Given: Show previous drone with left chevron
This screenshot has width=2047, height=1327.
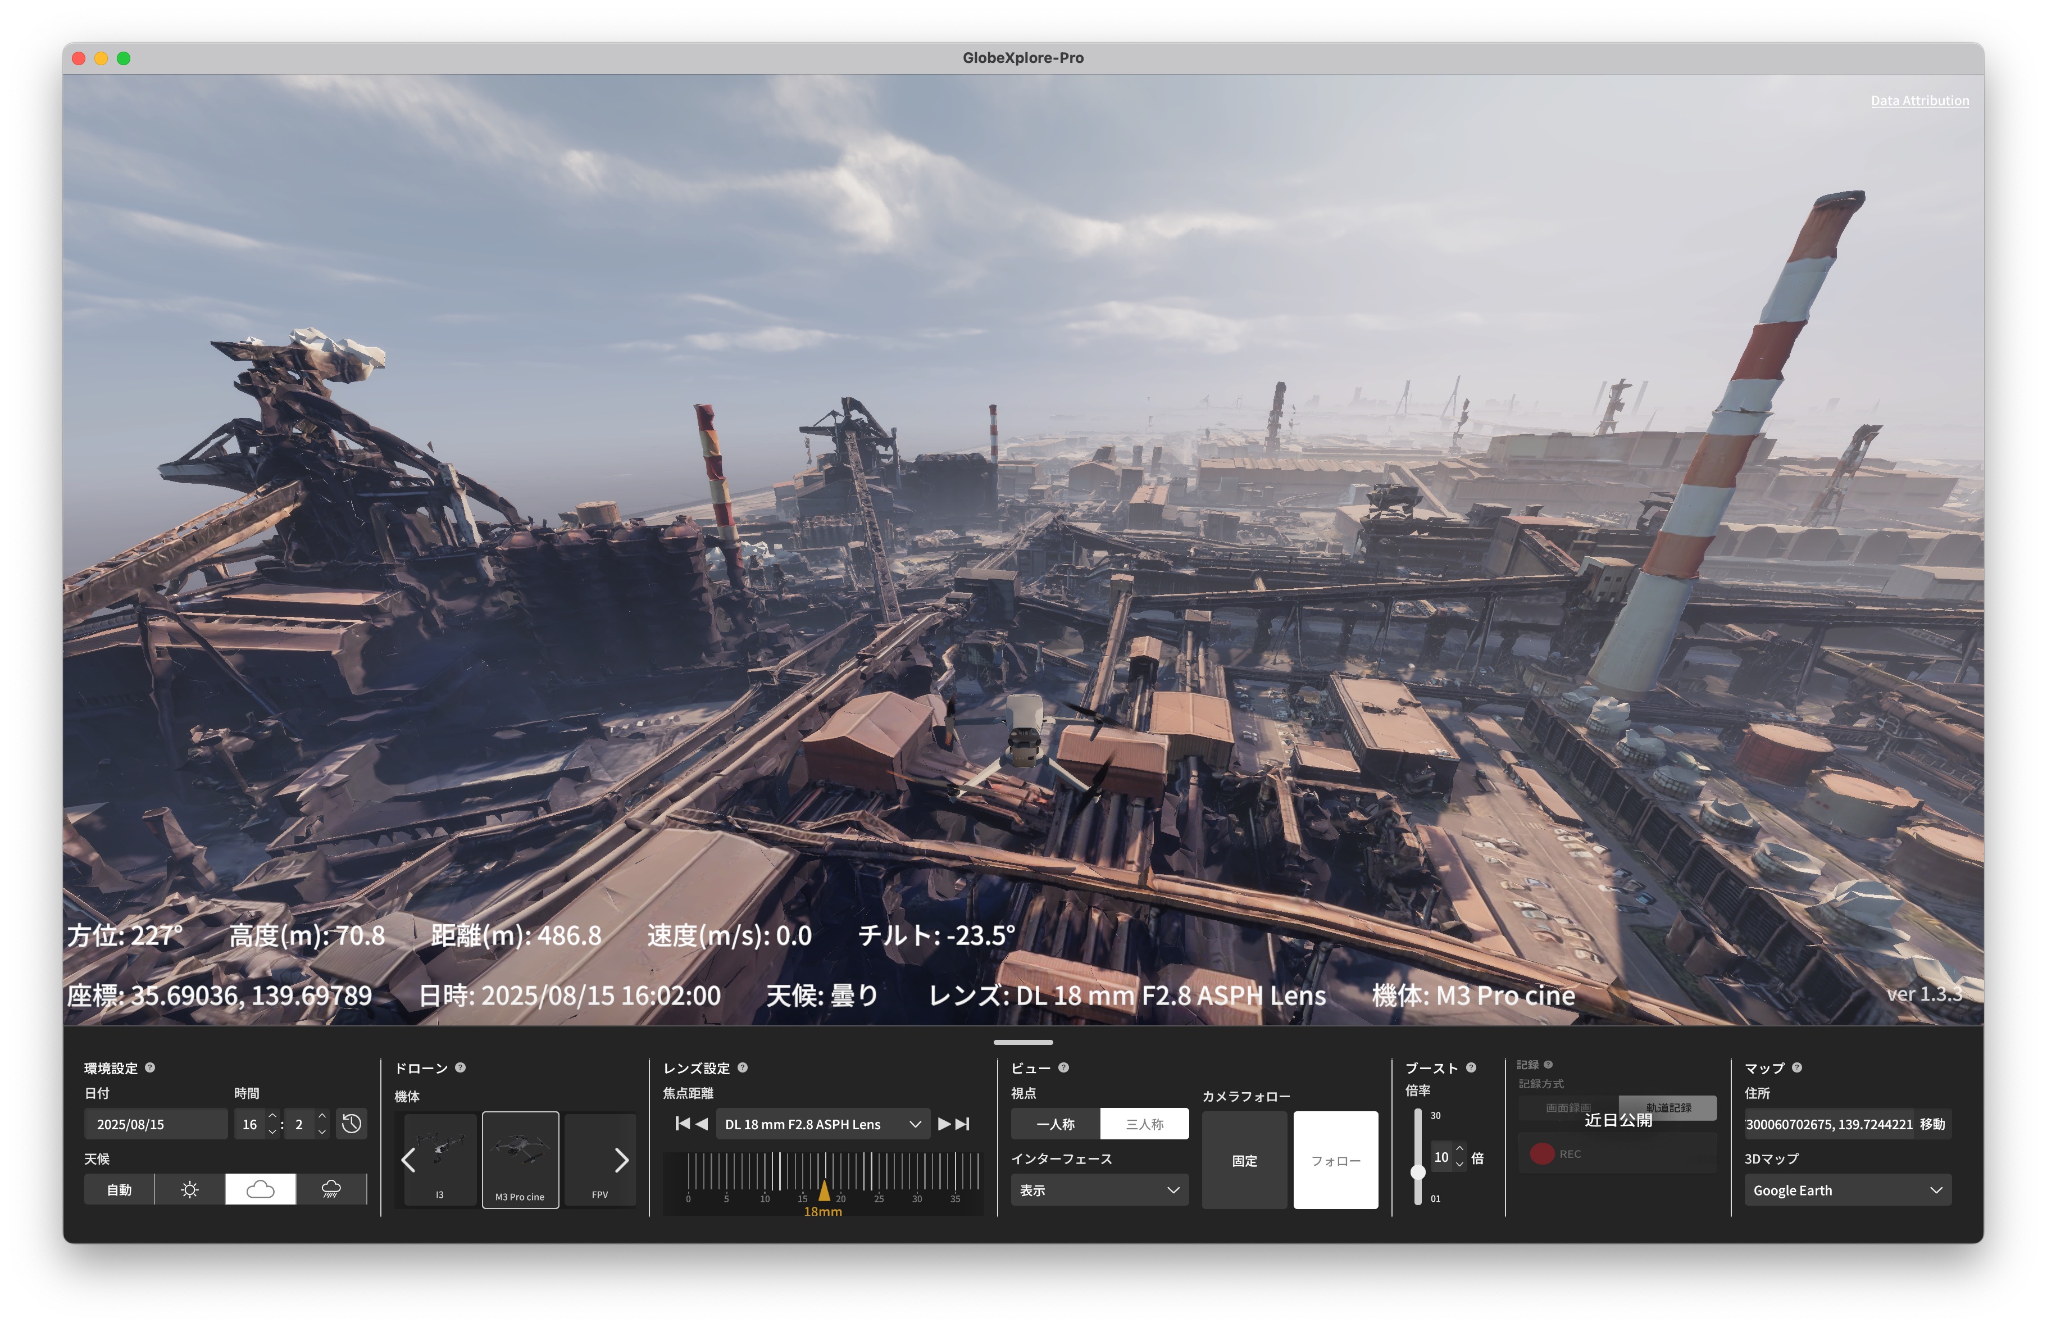Looking at the screenshot, I should (x=408, y=1160).
